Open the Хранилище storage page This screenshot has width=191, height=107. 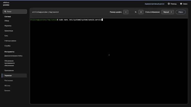click(x=9, y=31)
